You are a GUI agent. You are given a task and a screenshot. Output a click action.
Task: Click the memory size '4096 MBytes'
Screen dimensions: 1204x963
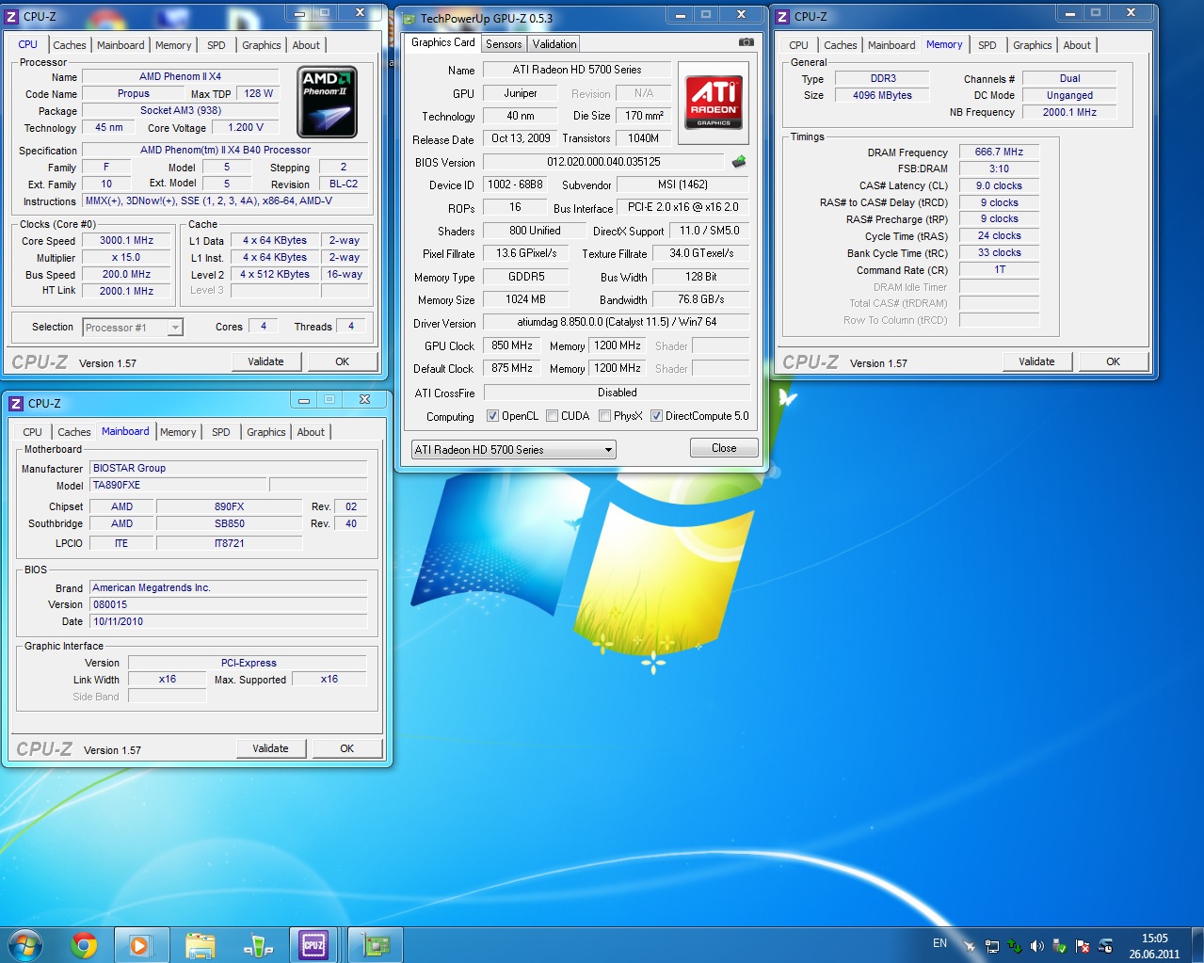tap(882, 95)
